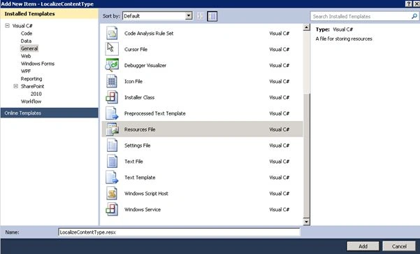Screen dimensions: 420x254
Task: Click the Resources File icon
Action: click(112, 129)
